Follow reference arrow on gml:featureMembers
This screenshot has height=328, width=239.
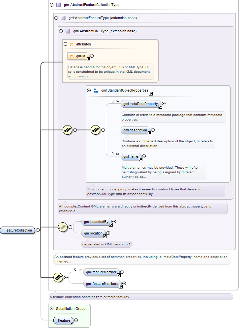point(121,287)
